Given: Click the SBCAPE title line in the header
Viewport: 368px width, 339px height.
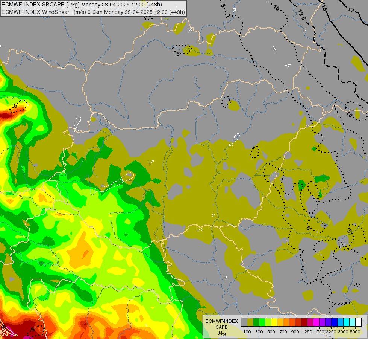Looking at the screenshot, I should [x=82, y=5].
